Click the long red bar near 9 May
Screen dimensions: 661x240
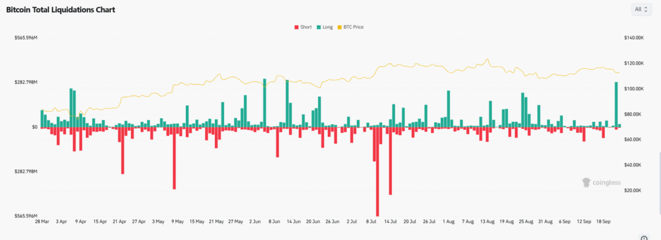[x=174, y=158]
